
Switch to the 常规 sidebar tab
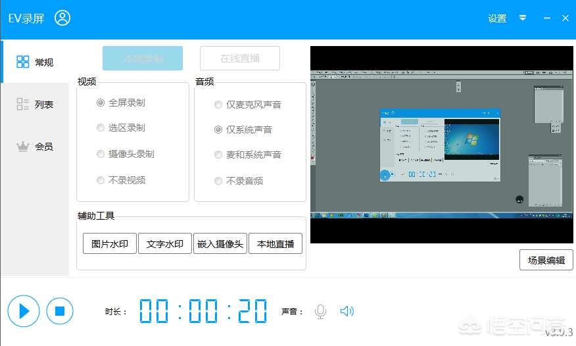click(36, 62)
